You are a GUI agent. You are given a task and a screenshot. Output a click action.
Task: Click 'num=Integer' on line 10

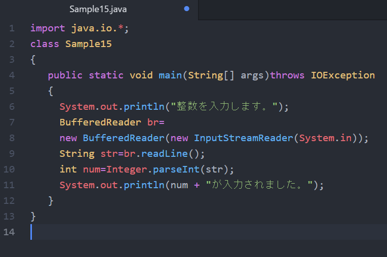coord(115,169)
